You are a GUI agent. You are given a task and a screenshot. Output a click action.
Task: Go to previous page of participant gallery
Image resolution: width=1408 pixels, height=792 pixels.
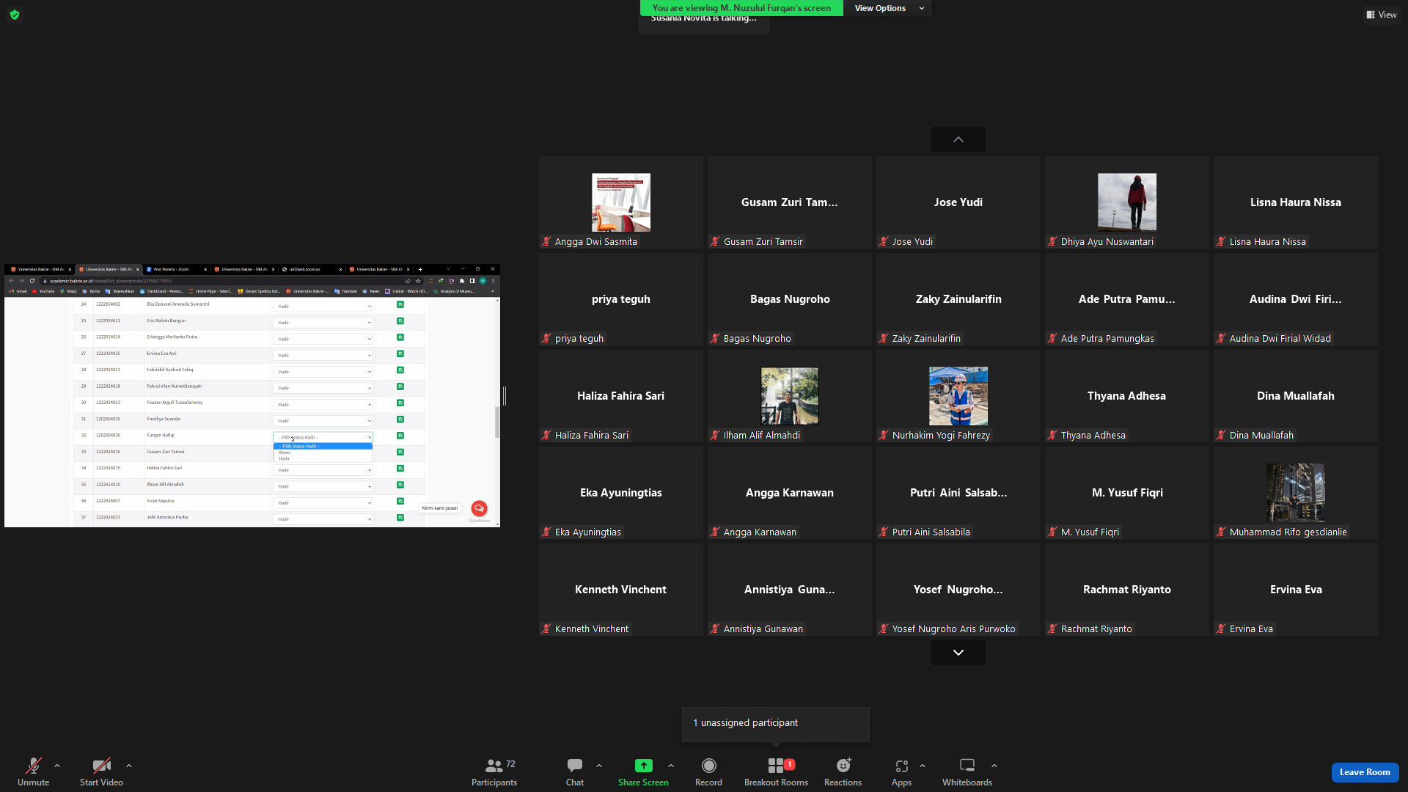[958, 139]
